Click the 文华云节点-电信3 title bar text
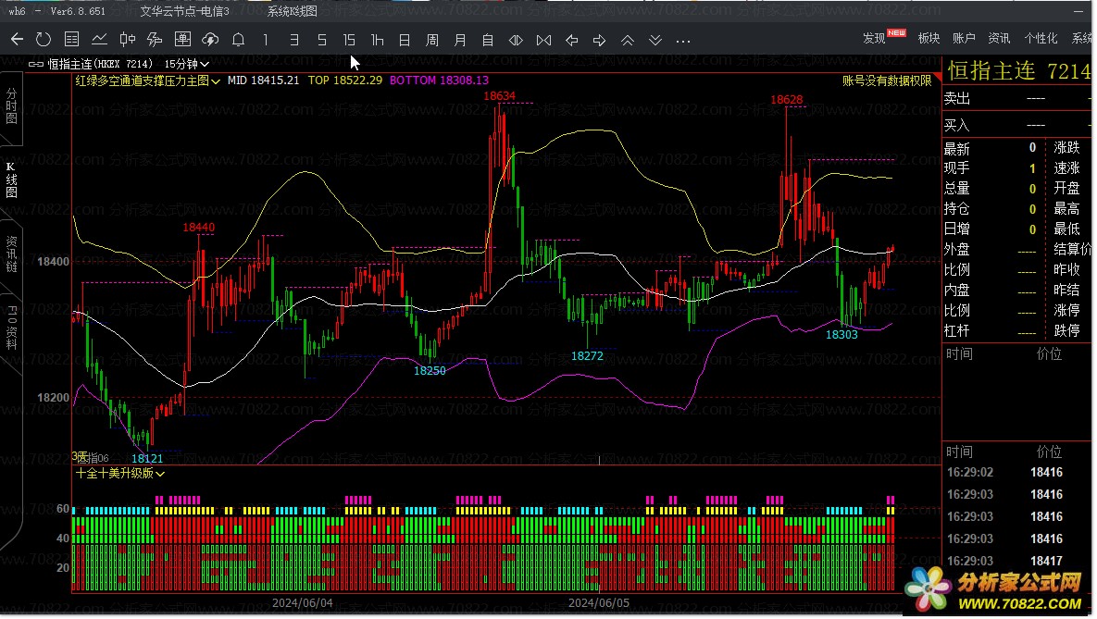This screenshot has width=1097, height=619. (x=185, y=11)
